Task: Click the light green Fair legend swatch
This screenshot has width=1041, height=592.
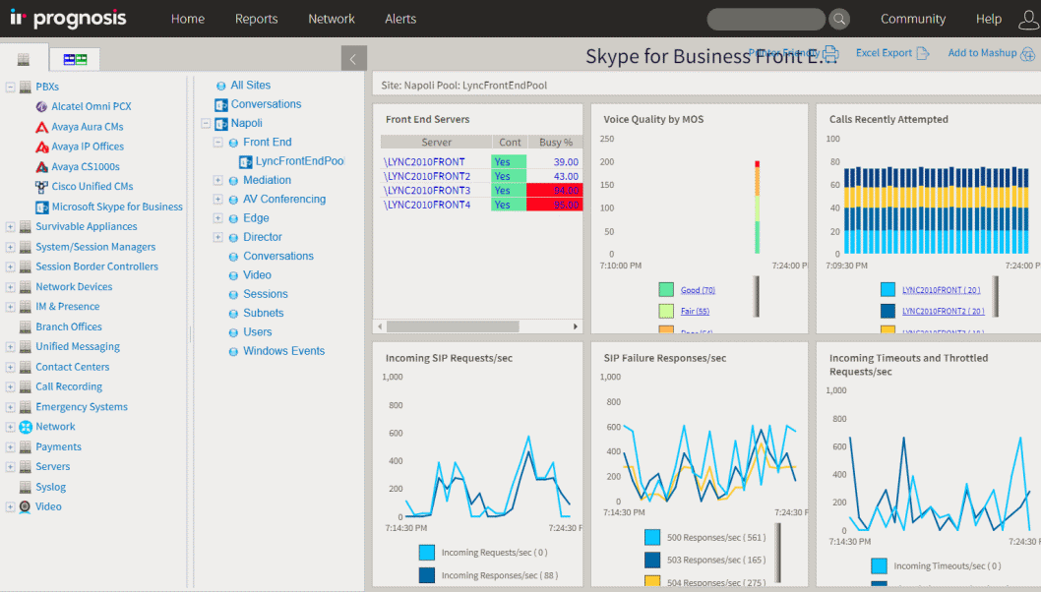Action: click(x=666, y=312)
